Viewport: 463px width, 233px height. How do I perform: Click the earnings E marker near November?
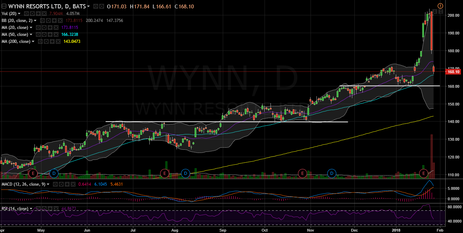303,173
